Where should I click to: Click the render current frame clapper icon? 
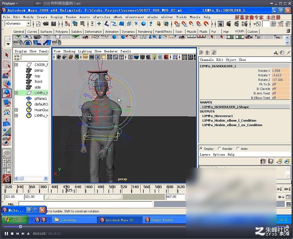(228, 24)
